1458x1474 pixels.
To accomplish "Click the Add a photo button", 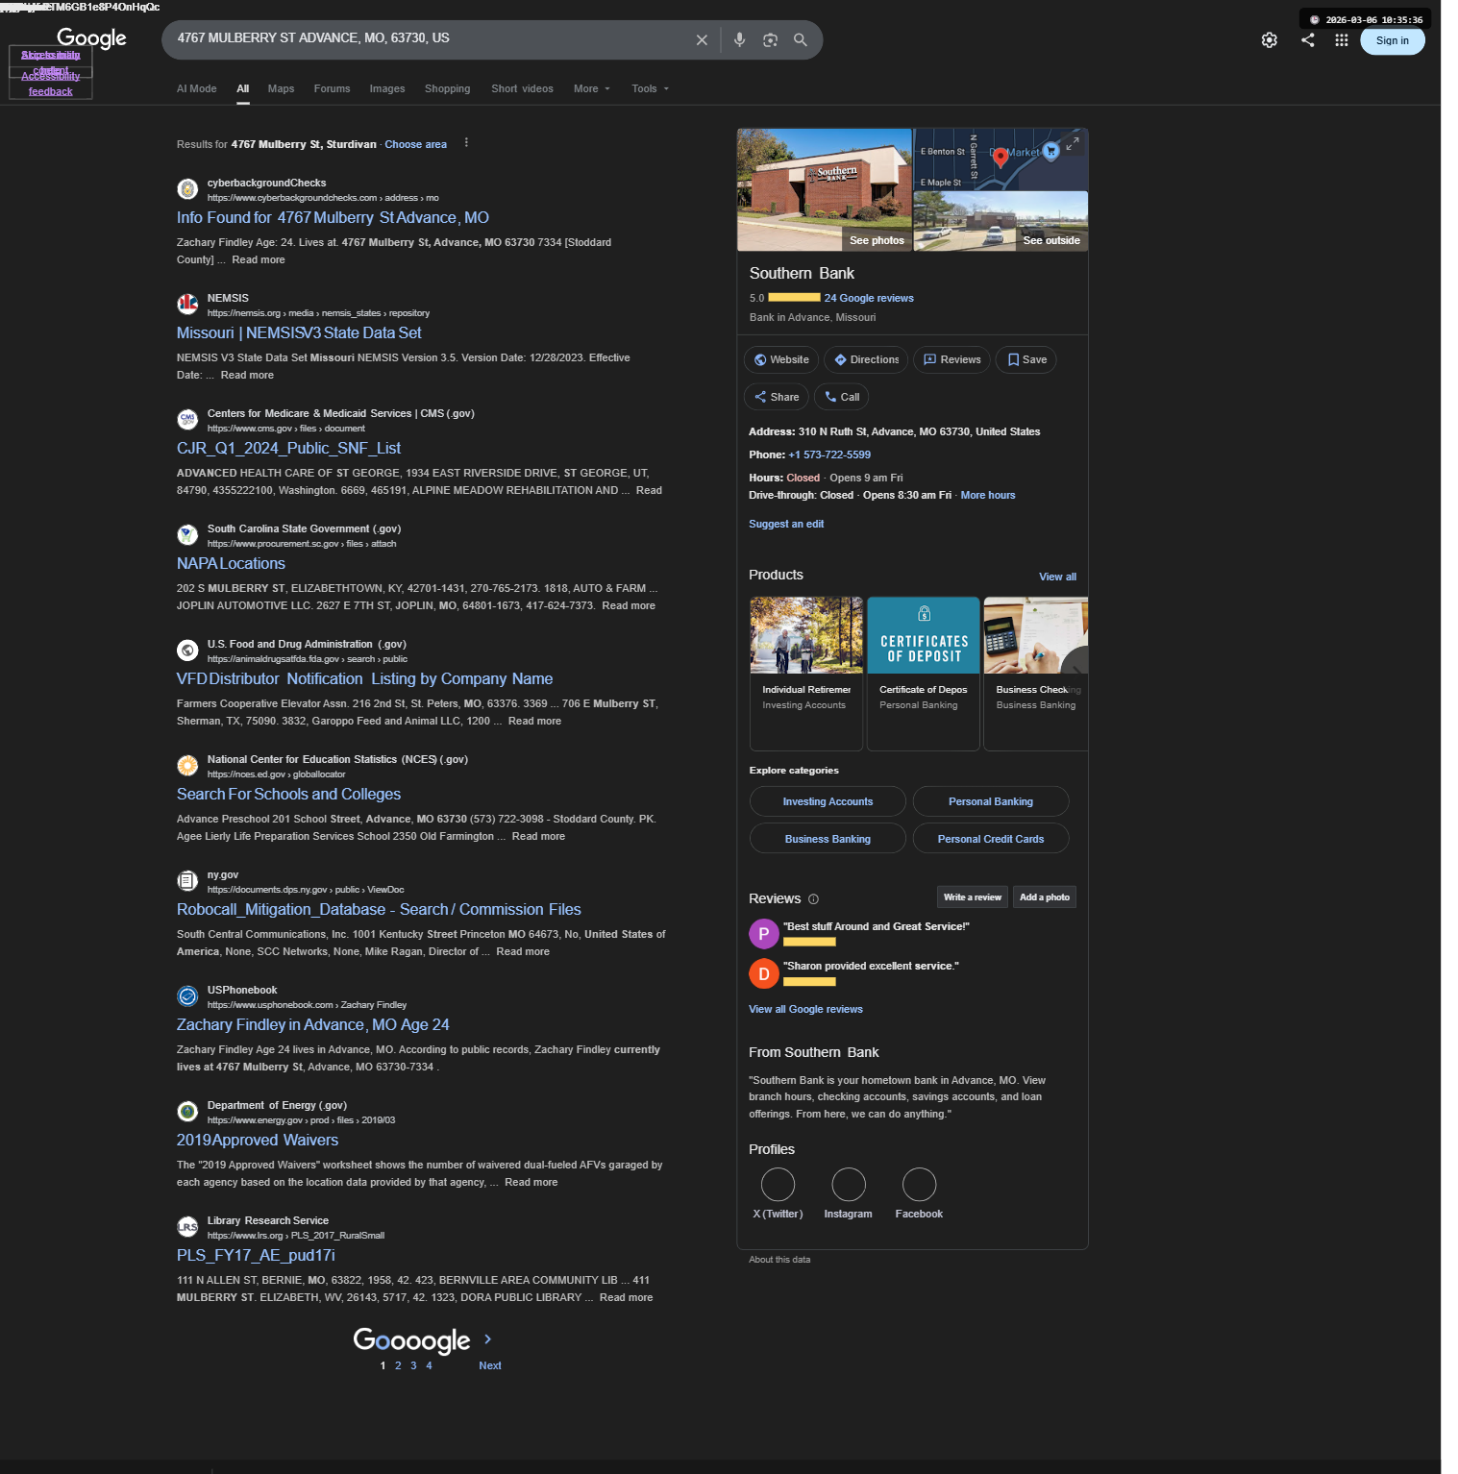I will pyautogui.click(x=1045, y=897).
